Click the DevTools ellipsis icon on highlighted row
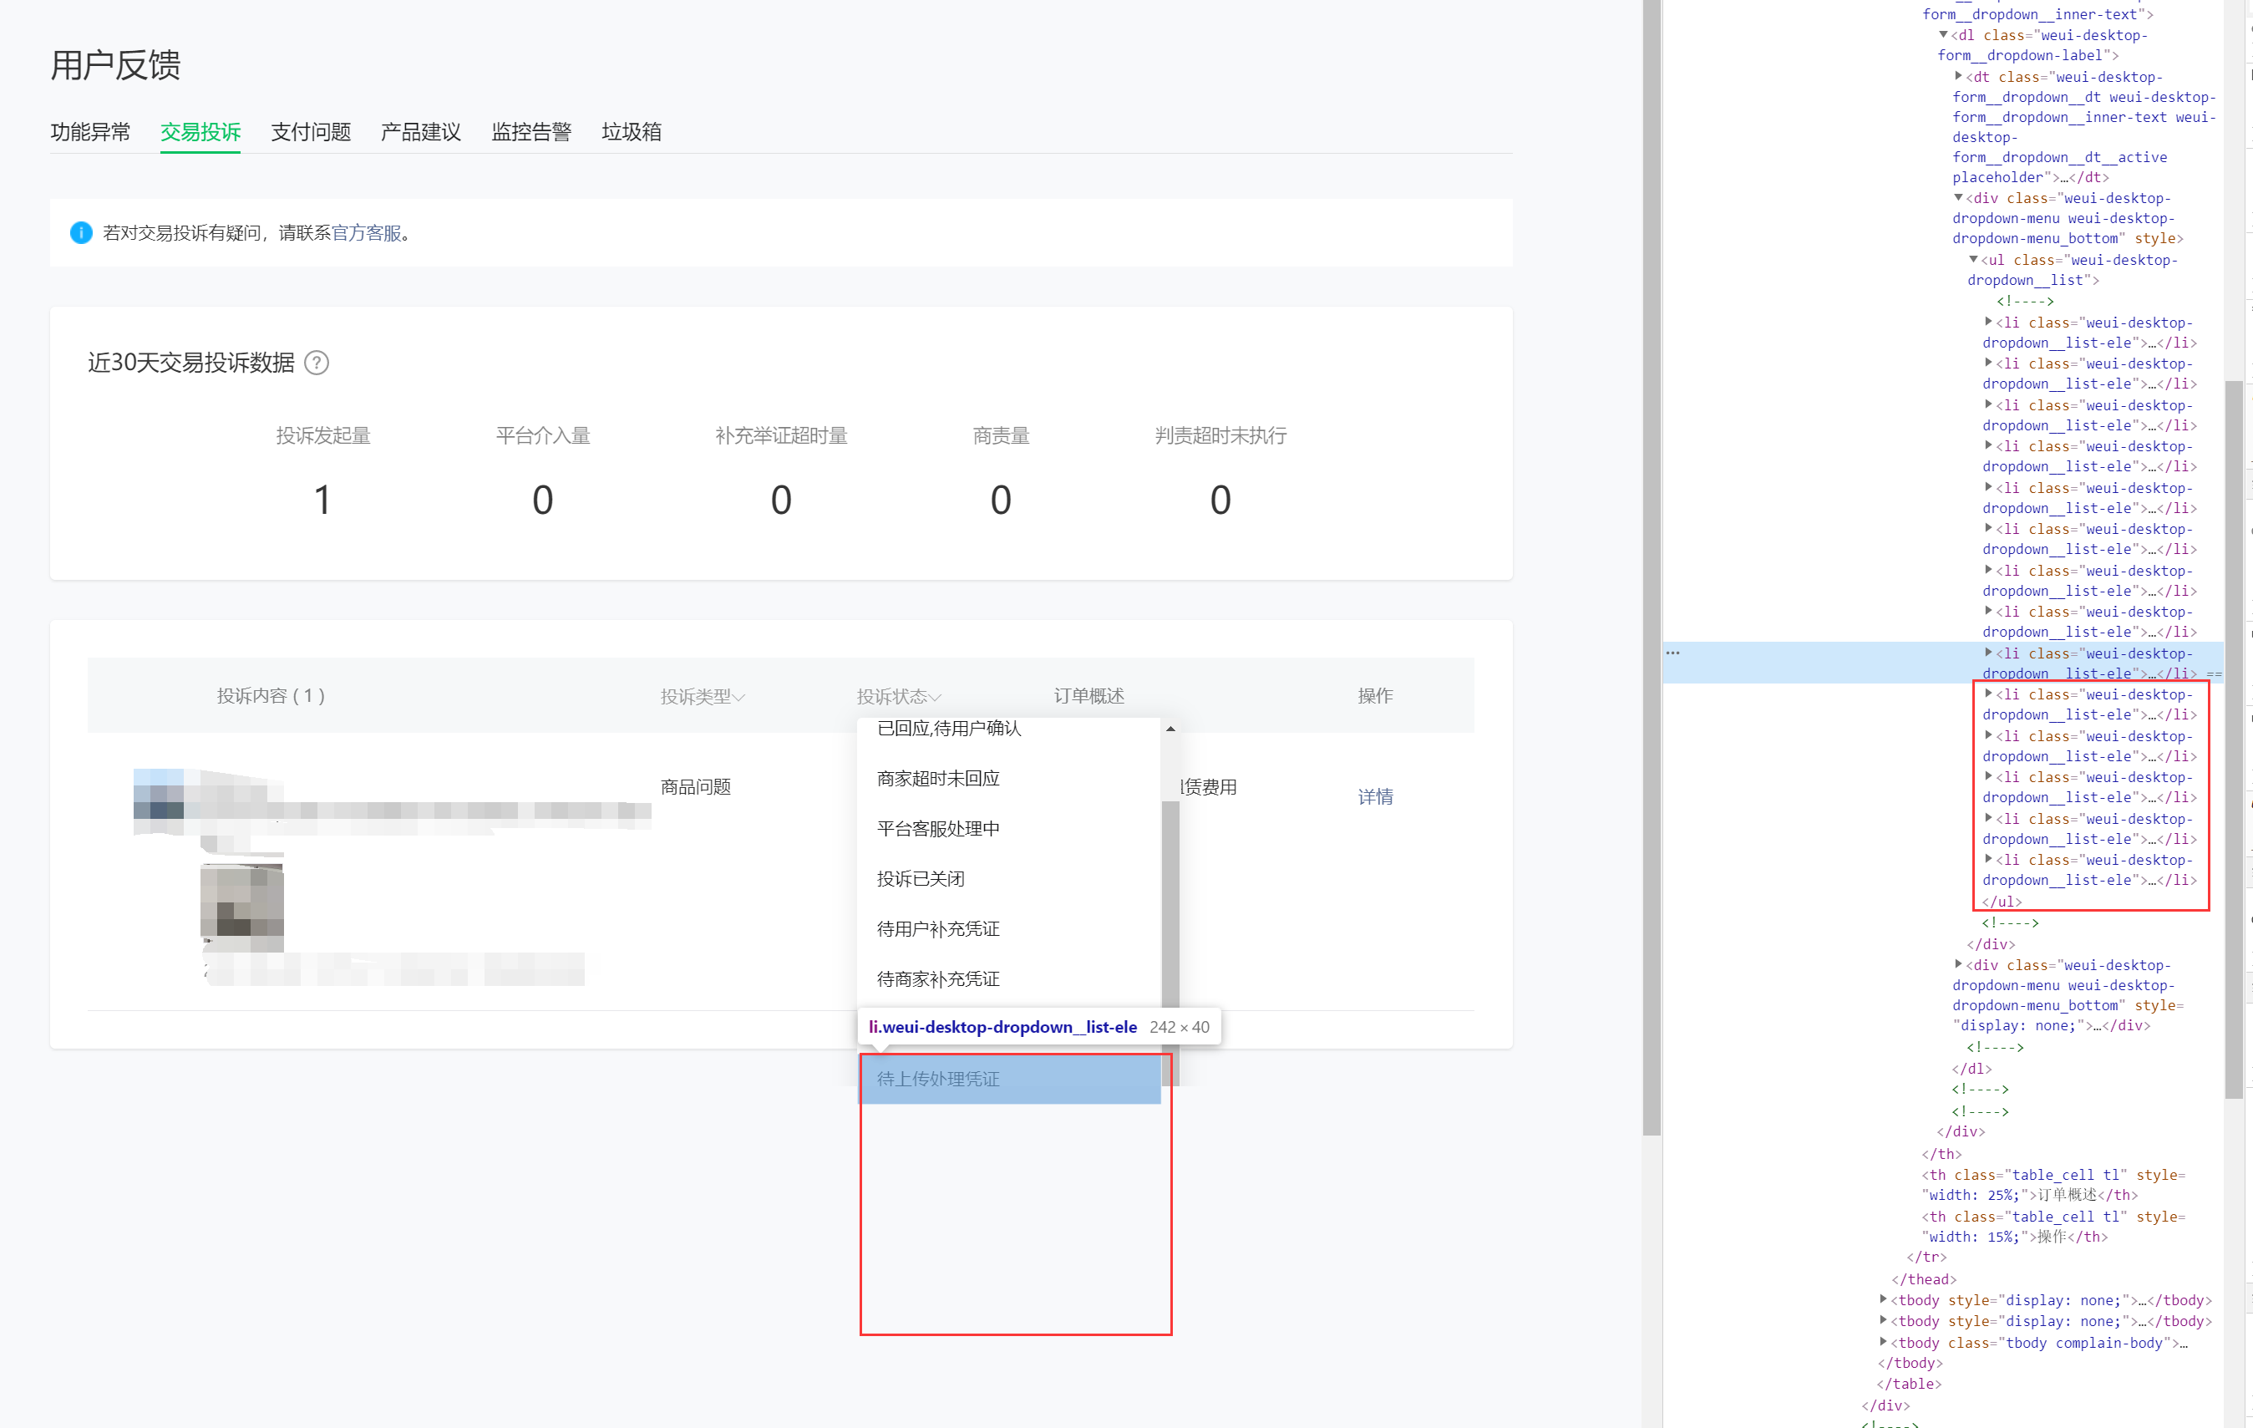 point(1672,653)
